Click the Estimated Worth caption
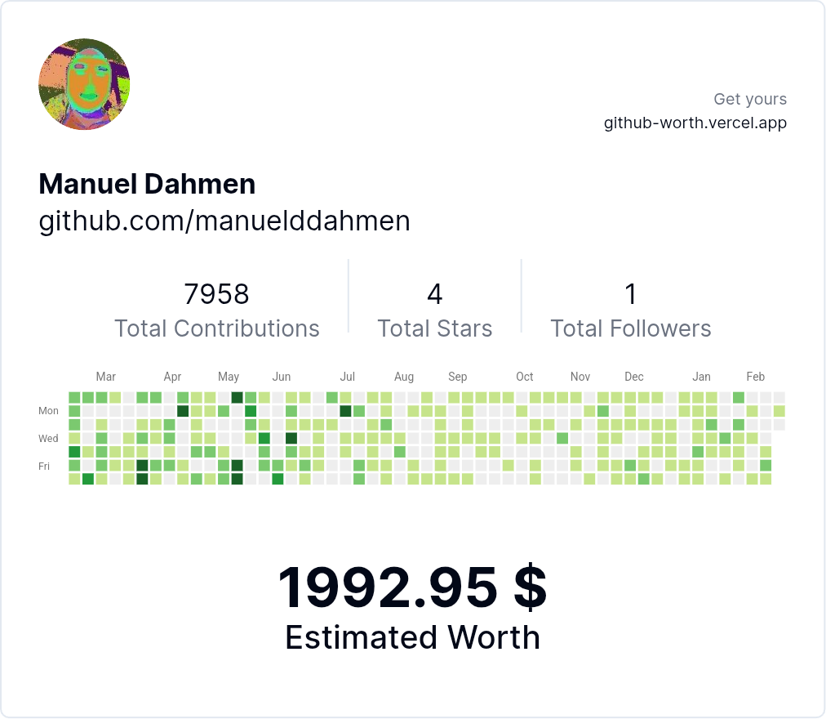This screenshot has height=719, width=826. point(412,637)
